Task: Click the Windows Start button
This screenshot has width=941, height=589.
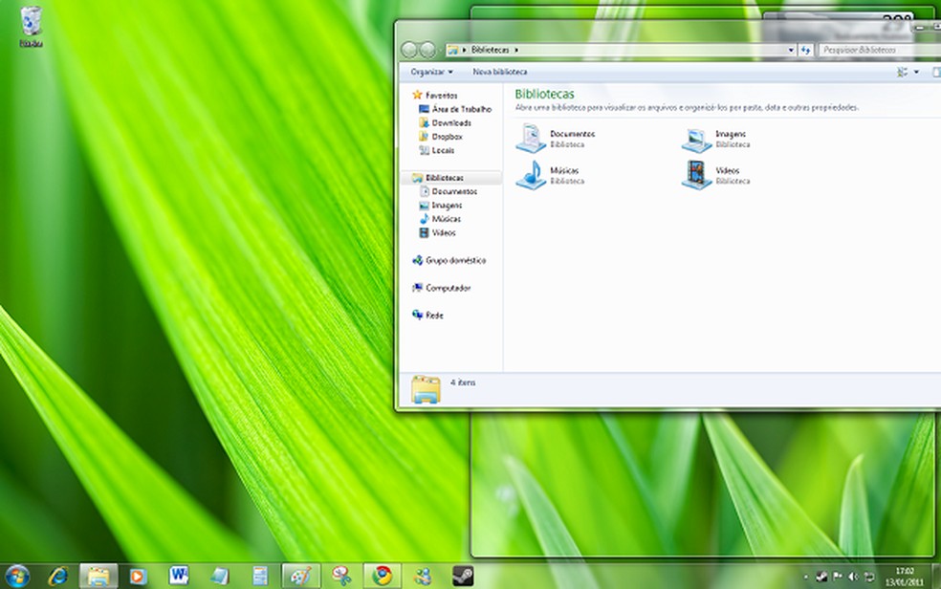Action: point(17,576)
